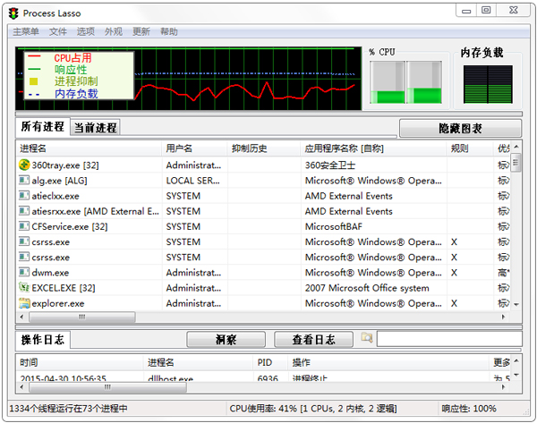Click the EXCEL.EXE process icon
Screen dimensions: 537x423
(x=24, y=287)
